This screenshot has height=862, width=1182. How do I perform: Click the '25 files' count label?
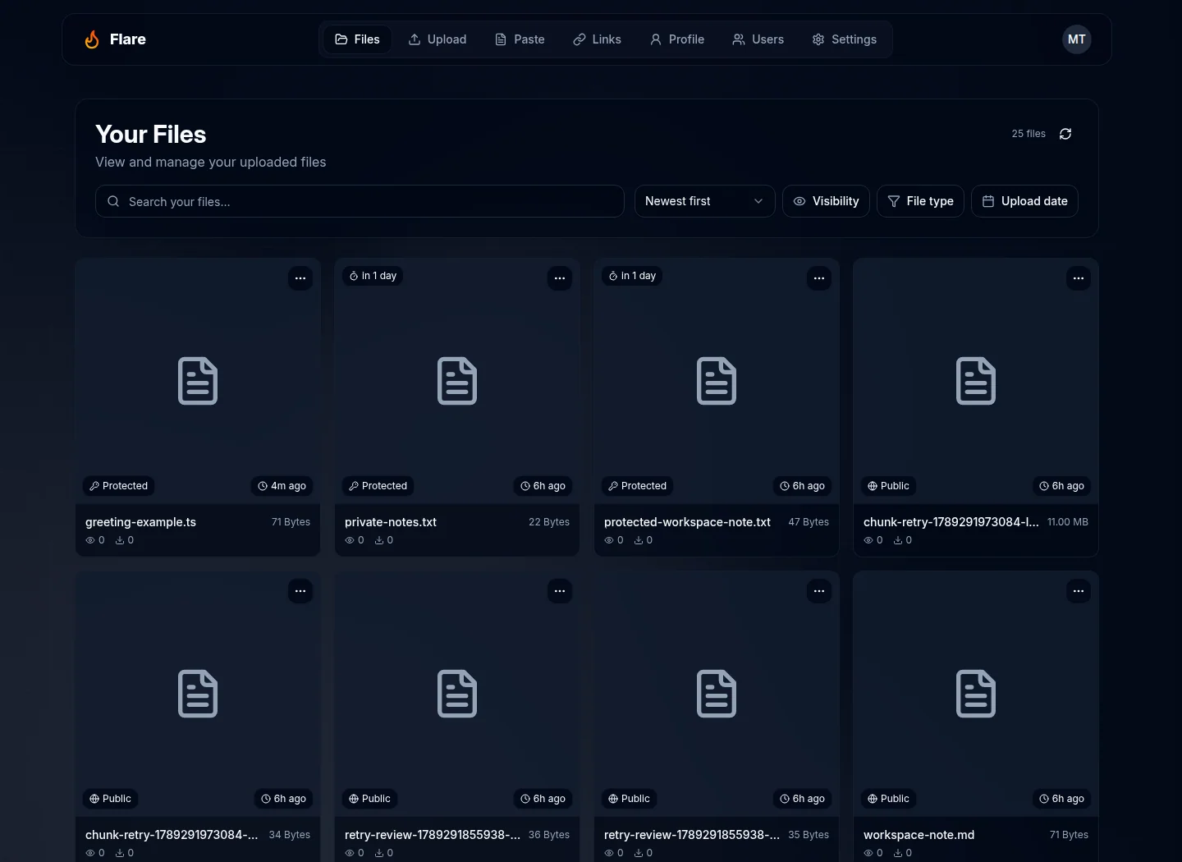pyautogui.click(x=1029, y=134)
